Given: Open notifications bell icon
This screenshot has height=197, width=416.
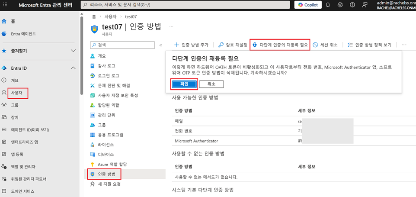Looking at the screenshot, I should [328, 5].
